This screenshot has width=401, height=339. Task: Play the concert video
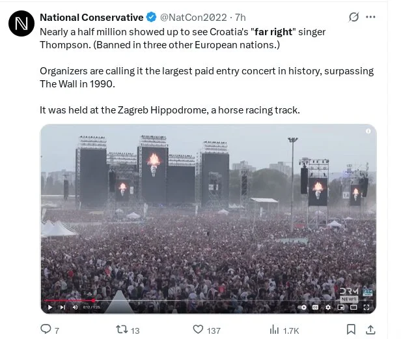tap(49, 307)
